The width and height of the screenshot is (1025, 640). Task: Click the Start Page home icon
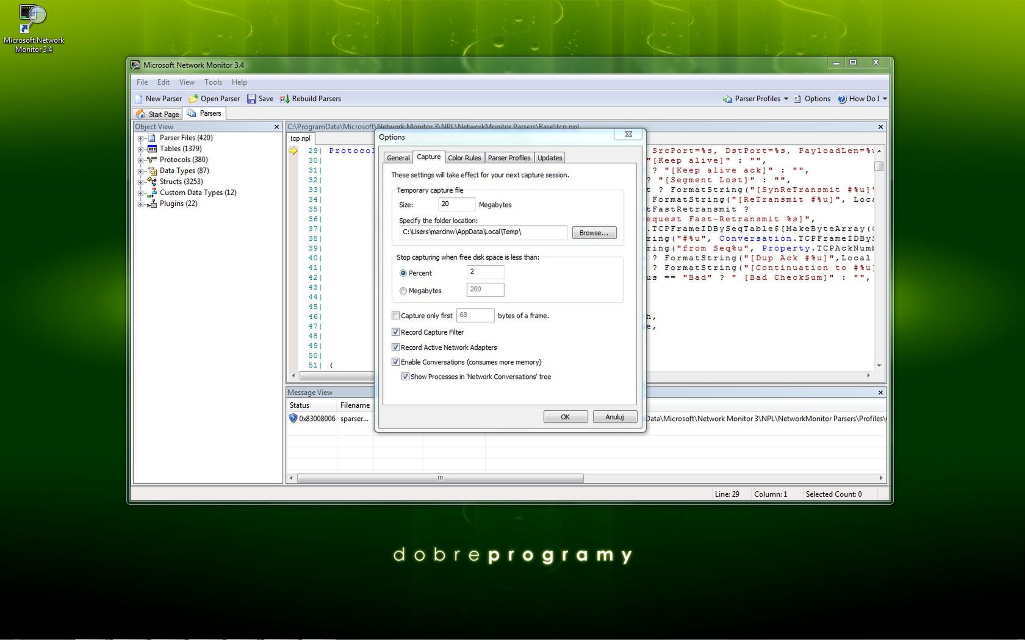(141, 114)
